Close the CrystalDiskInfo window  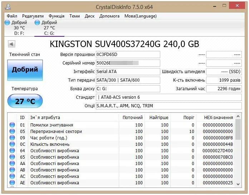pyautogui.click(x=237, y=6)
